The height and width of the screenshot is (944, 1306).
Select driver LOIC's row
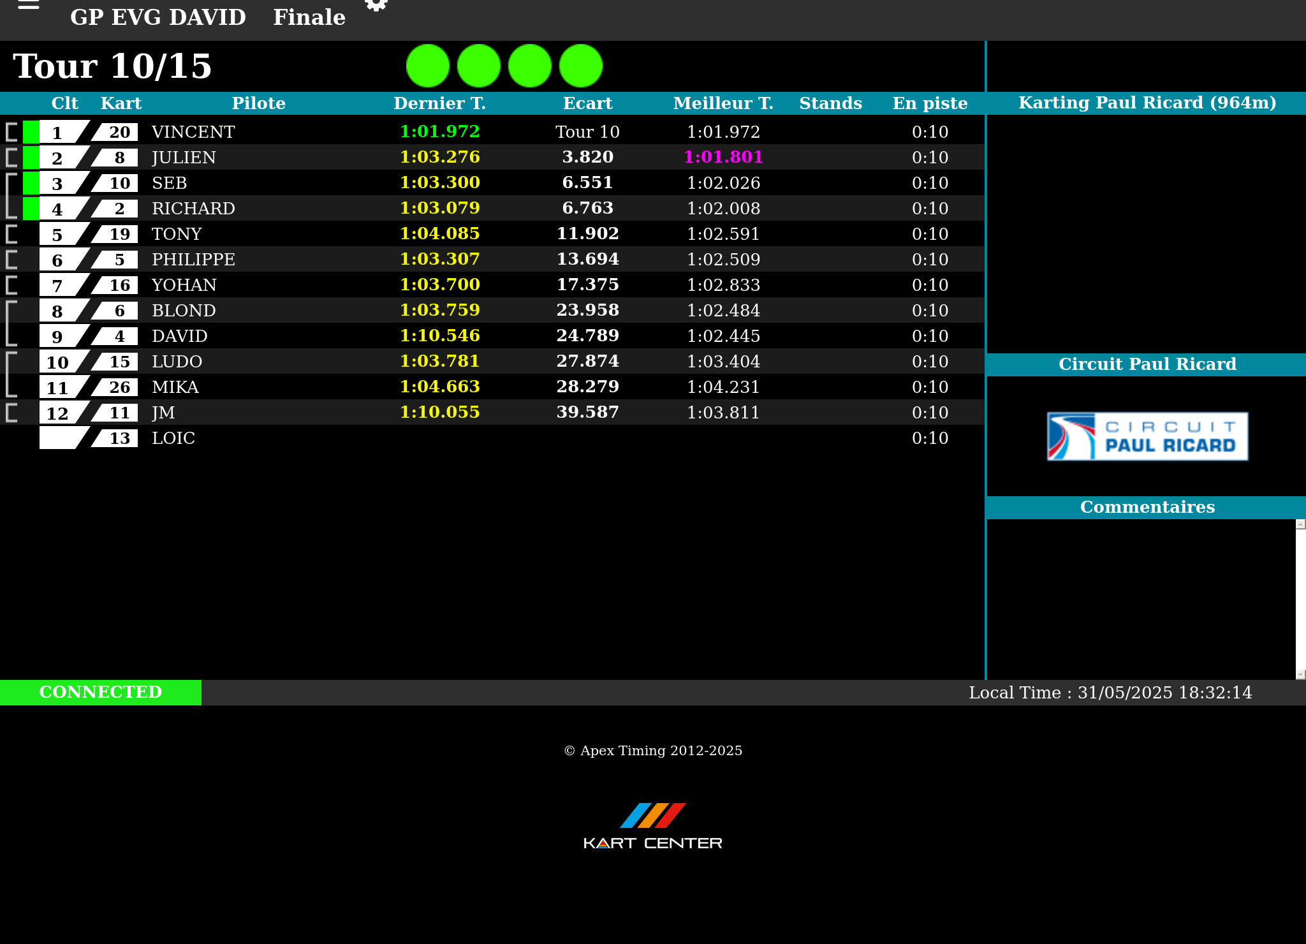coord(173,438)
